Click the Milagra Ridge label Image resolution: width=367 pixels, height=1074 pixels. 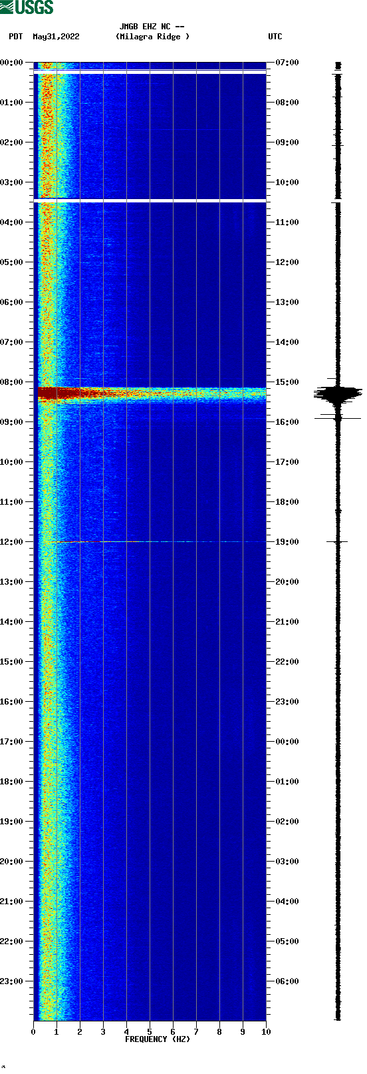(x=152, y=37)
